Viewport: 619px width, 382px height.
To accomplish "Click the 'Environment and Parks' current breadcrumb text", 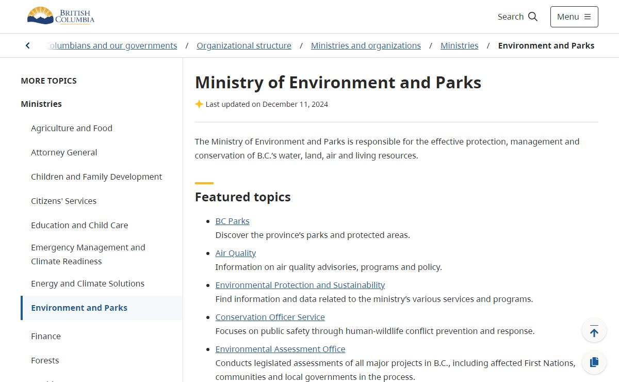I will [546, 45].
